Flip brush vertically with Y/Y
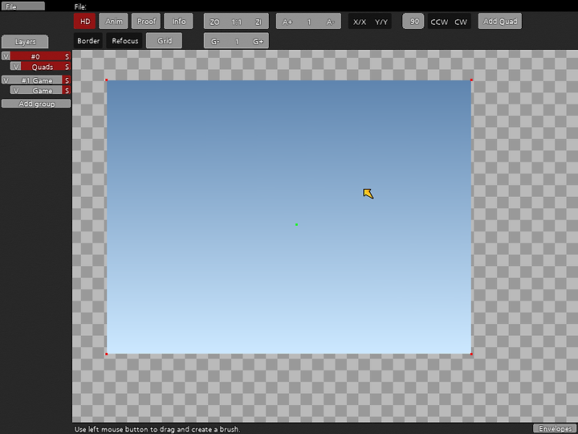Screen dimensions: 578x434 (x=381, y=22)
